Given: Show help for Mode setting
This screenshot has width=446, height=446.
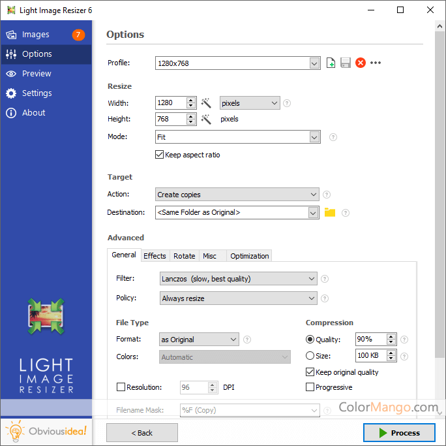Looking at the screenshot, I should click(333, 137).
